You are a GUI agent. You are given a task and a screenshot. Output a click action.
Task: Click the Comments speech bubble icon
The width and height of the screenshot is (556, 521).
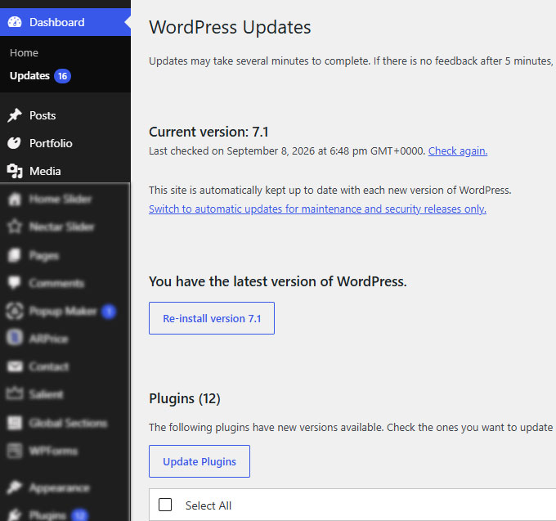coord(15,283)
